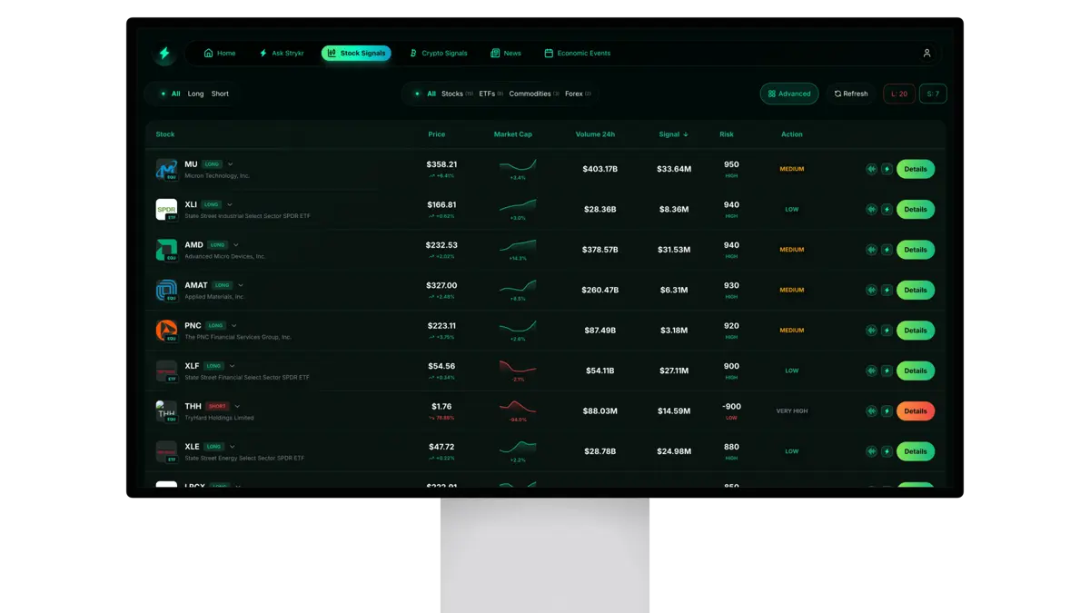The width and height of the screenshot is (1090, 613).
Task: Click Details for the PNC signal
Action: [x=915, y=330]
